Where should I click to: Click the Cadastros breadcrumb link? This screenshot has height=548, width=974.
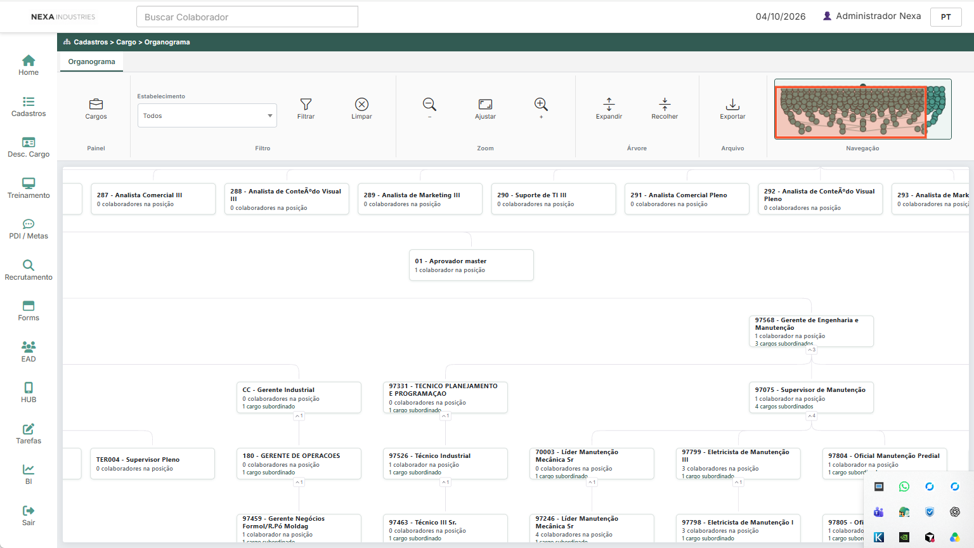[91, 42]
